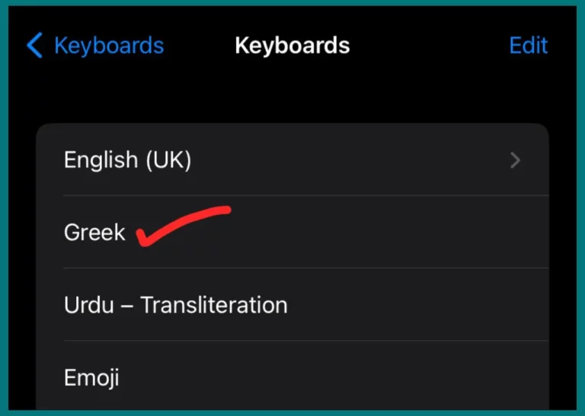Click the red checkmark beside Greek
The image size is (585, 416).
[x=183, y=226]
